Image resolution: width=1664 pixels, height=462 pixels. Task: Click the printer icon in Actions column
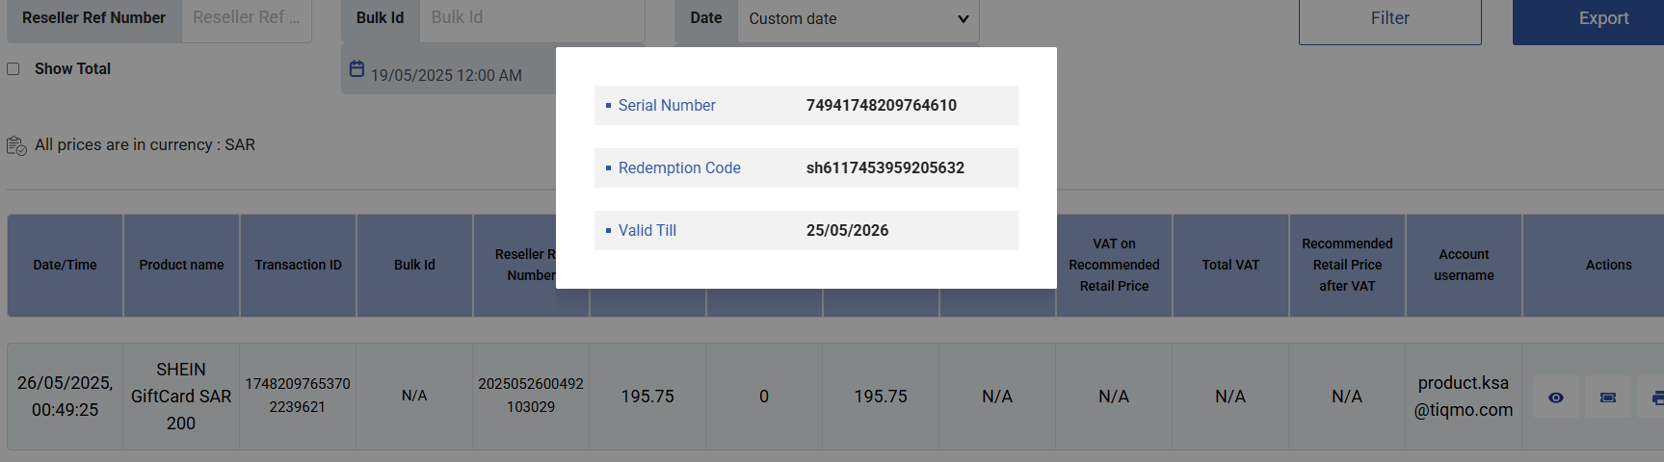coord(1656,397)
